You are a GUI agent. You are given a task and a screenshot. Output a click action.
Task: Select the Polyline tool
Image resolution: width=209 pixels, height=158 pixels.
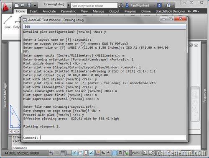17,22
